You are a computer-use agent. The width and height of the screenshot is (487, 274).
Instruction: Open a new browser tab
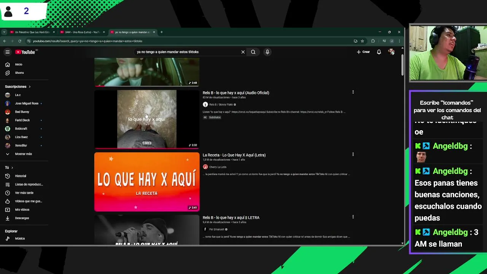161,32
